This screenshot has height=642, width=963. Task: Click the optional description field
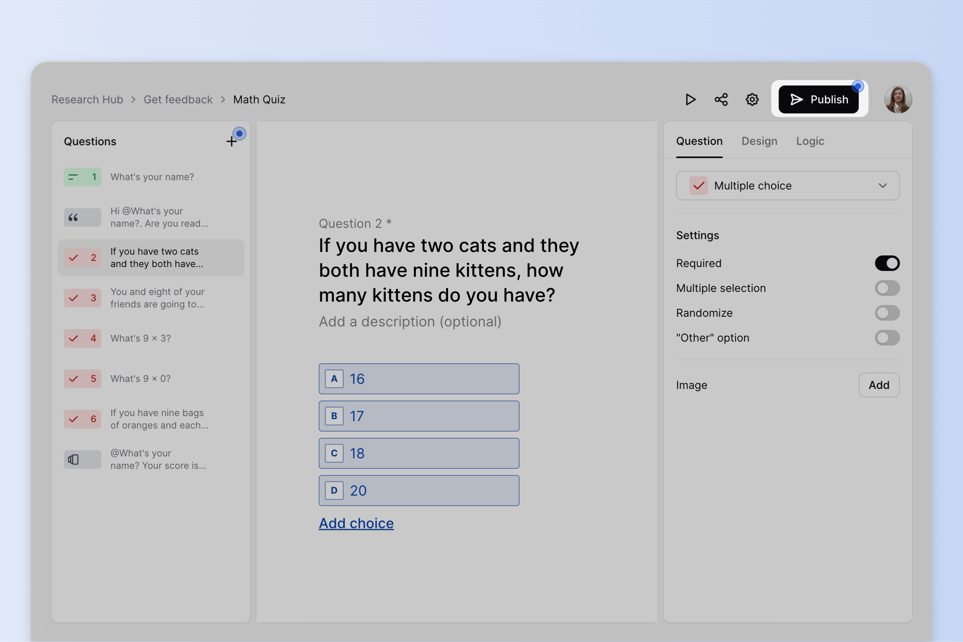click(410, 321)
